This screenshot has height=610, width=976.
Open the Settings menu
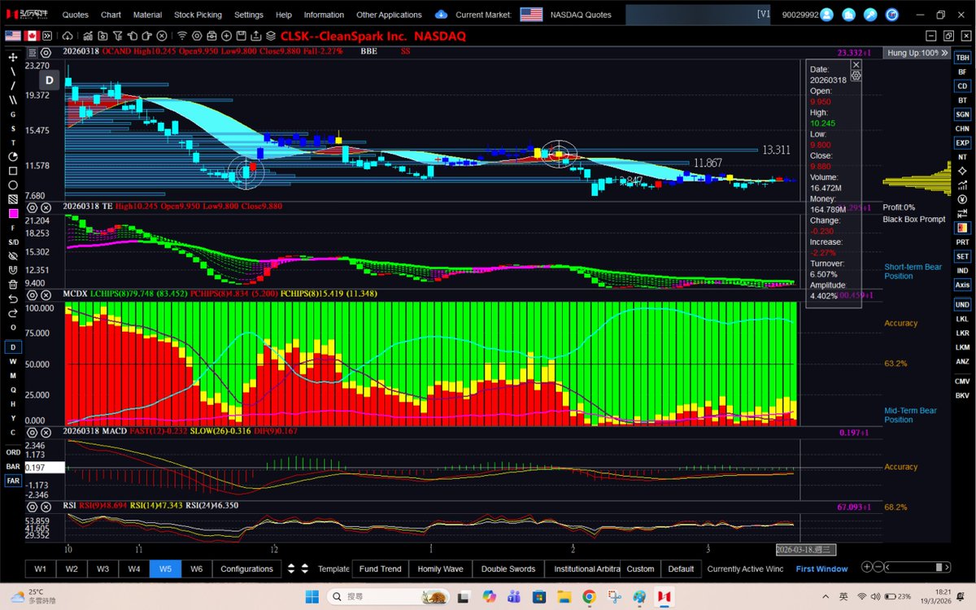249,15
